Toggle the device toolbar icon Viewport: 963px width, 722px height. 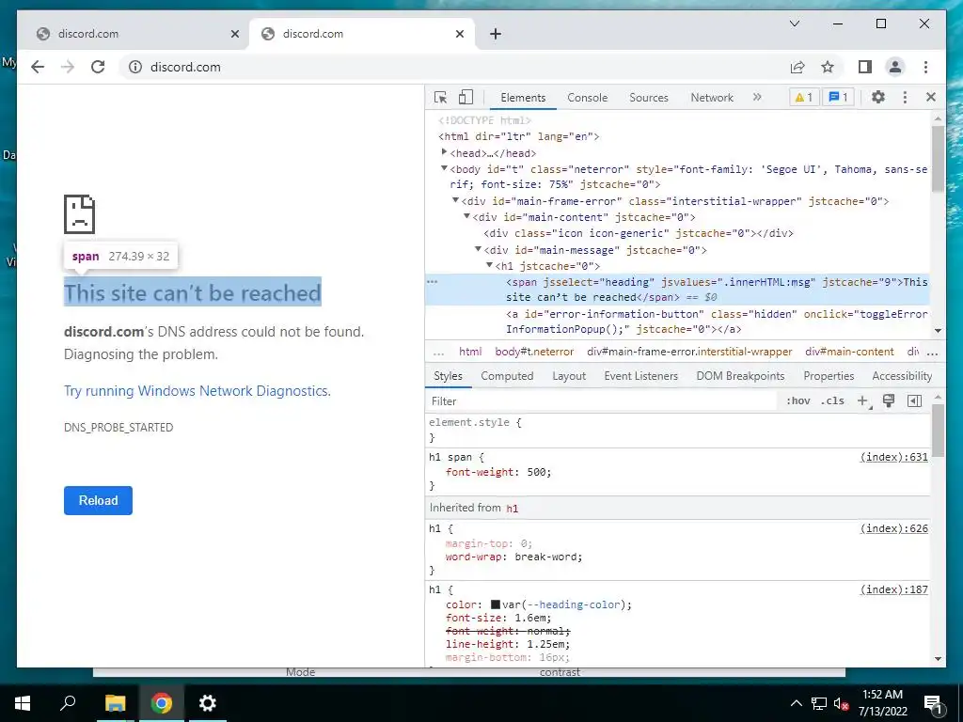click(466, 97)
